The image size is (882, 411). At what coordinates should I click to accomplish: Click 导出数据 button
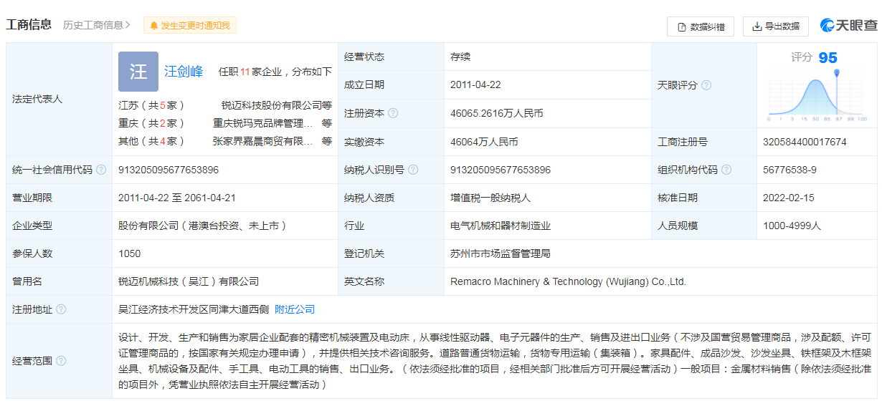point(775,26)
